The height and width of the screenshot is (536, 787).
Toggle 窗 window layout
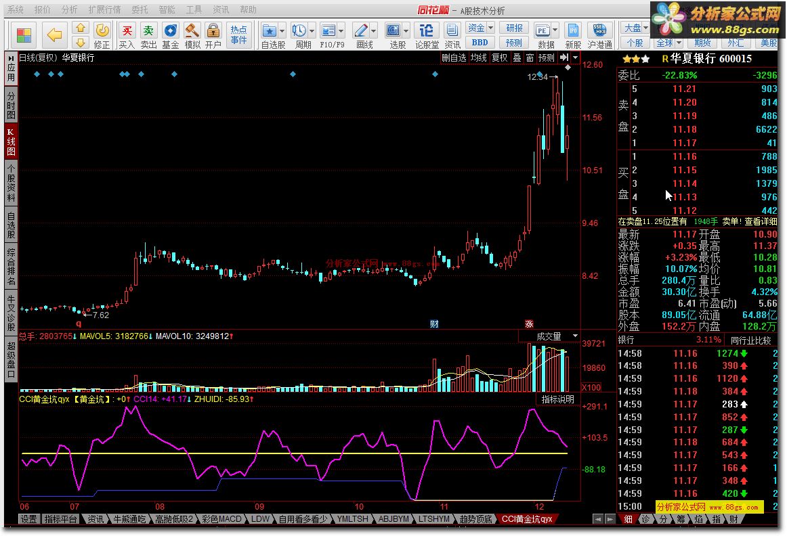530,58
